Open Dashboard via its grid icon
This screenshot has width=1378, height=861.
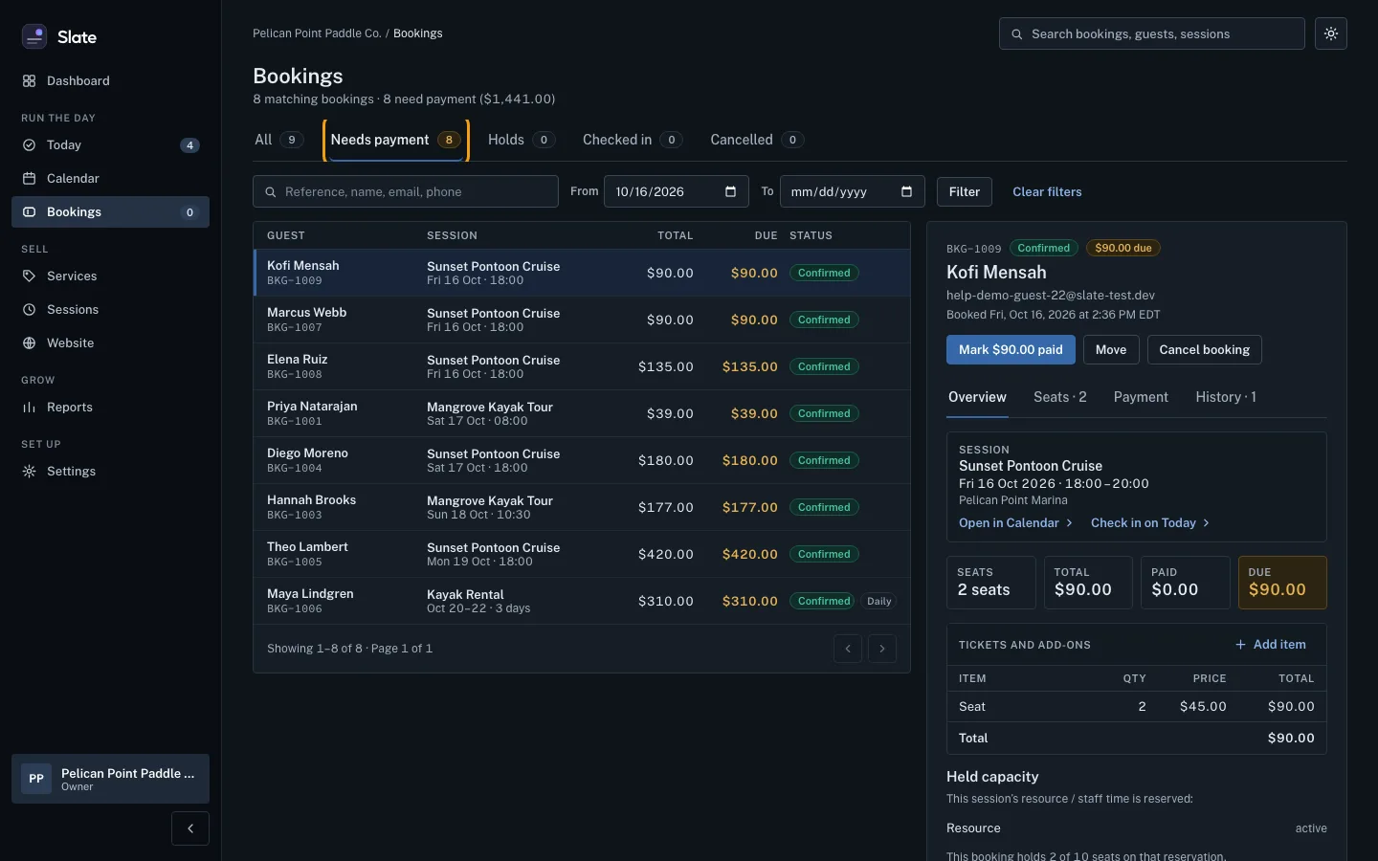pos(29,81)
